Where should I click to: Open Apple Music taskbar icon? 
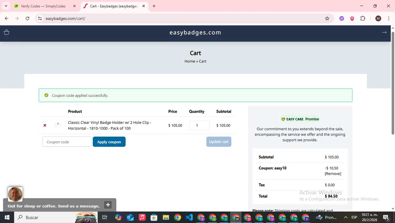coord(142,217)
